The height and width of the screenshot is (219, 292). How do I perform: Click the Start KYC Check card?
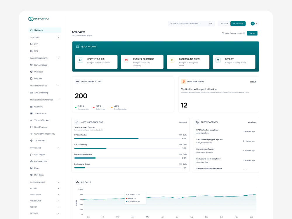(96, 62)
